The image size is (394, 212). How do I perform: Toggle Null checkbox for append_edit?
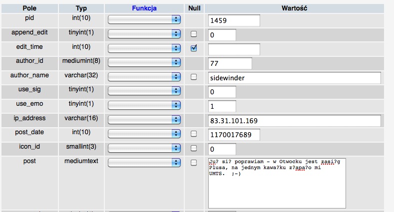pyautogui.click(x=194, y=34)
